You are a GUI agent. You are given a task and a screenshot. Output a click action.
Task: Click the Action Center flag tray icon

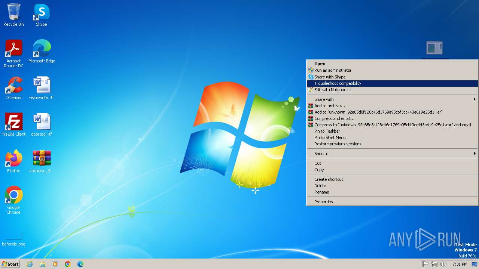coord(425,264)
